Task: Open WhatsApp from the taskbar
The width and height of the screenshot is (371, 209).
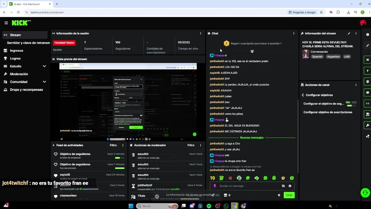Action: (x=226, y=206)
